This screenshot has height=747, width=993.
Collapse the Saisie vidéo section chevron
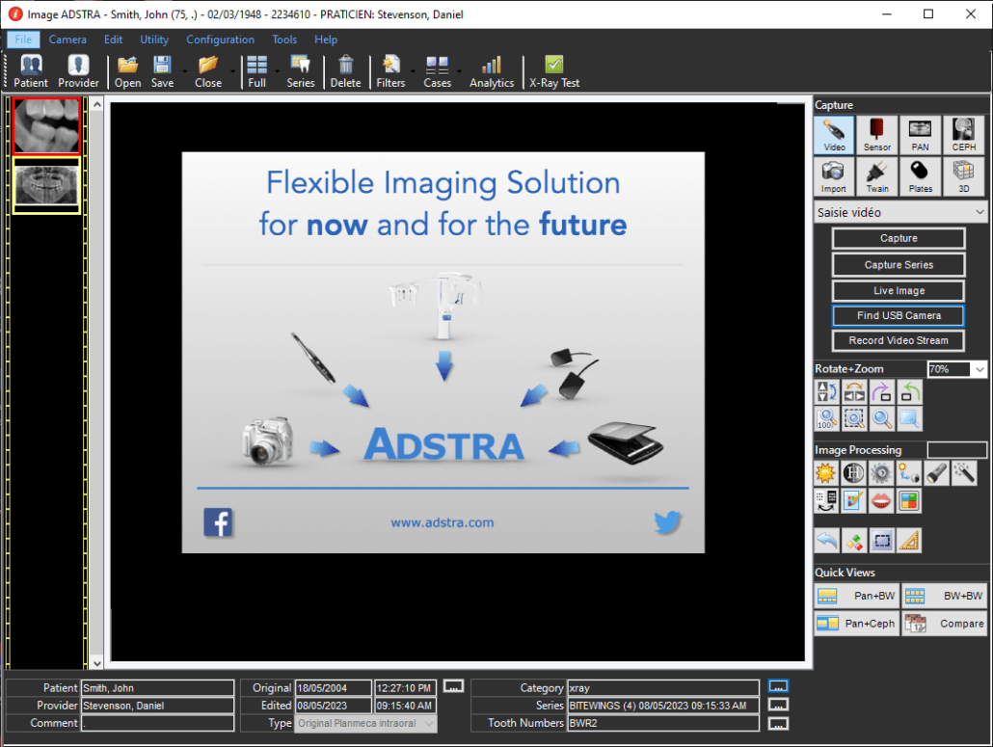tap(981, 212)
